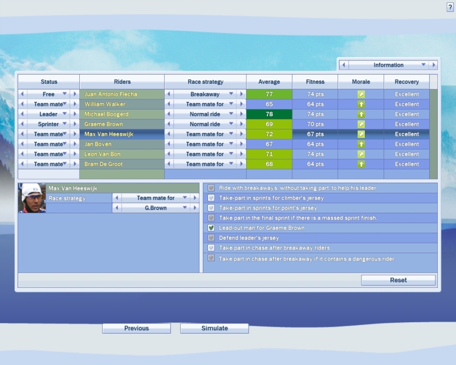The height and width of the screenshot is (365, 456).
Task: Select Max Van Heeswijk's portrait thumbnail
Action: (x=32, y=198)
